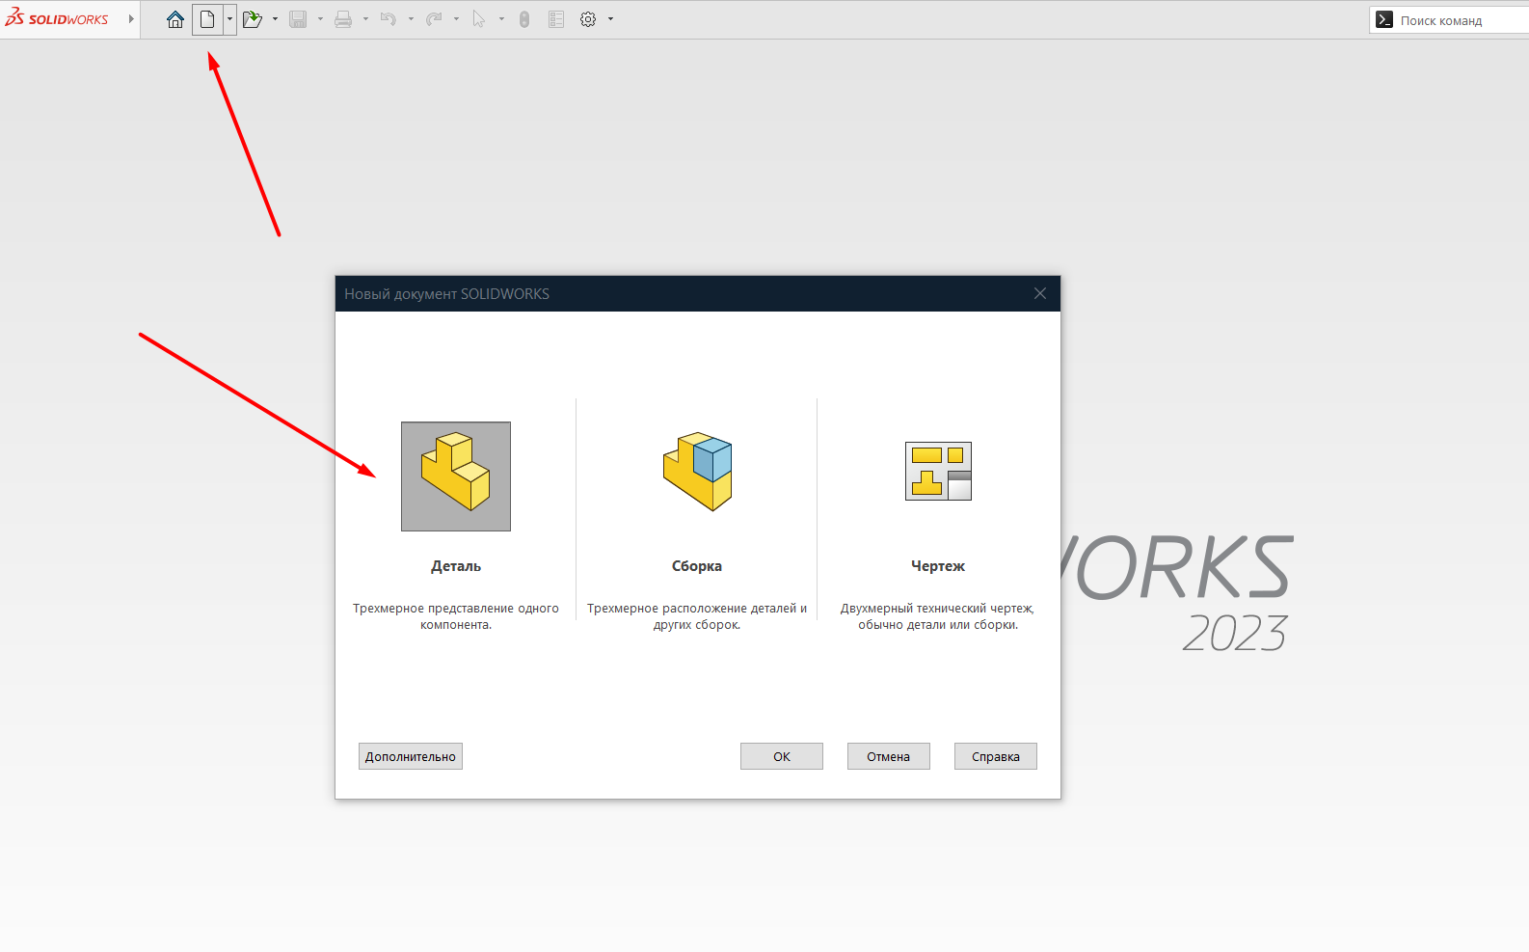The image size is (1529, 952).
Task: Go to the Home welcome screen icon
Action: pyautogui.click(x=175, y=19)
